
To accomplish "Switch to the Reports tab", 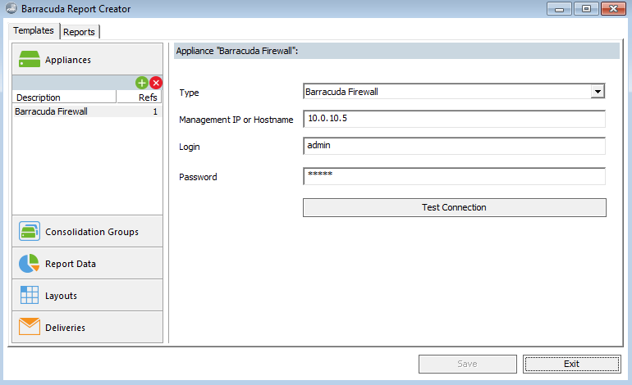I will [79, 32].
